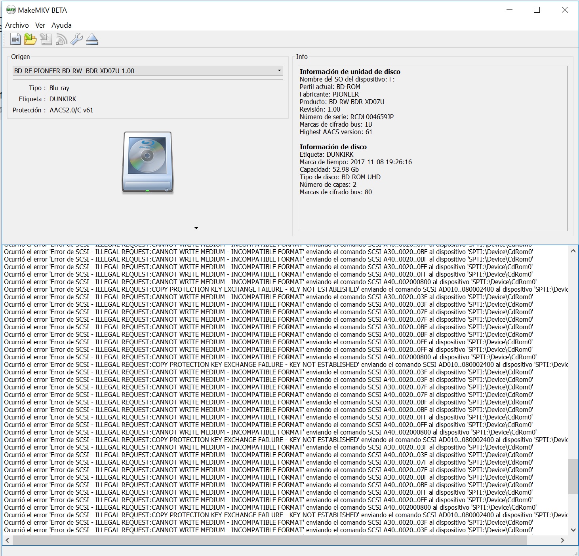The width and height of the screenshot is (579, 556).
Task: Click the 'Información de disco' heading
Action: [x=333, y=147]
